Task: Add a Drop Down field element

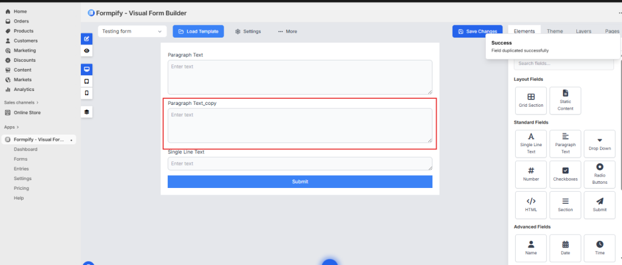Action: click(x=600, y=143)
